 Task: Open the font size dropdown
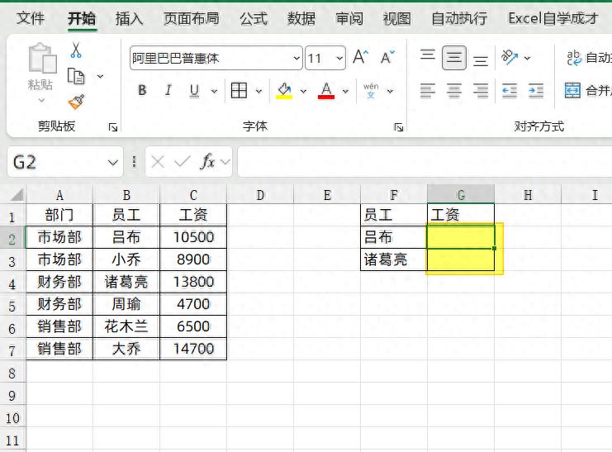tap(339, 58)
